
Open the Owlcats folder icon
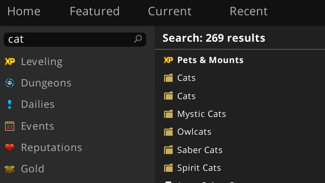coord(168,132)
